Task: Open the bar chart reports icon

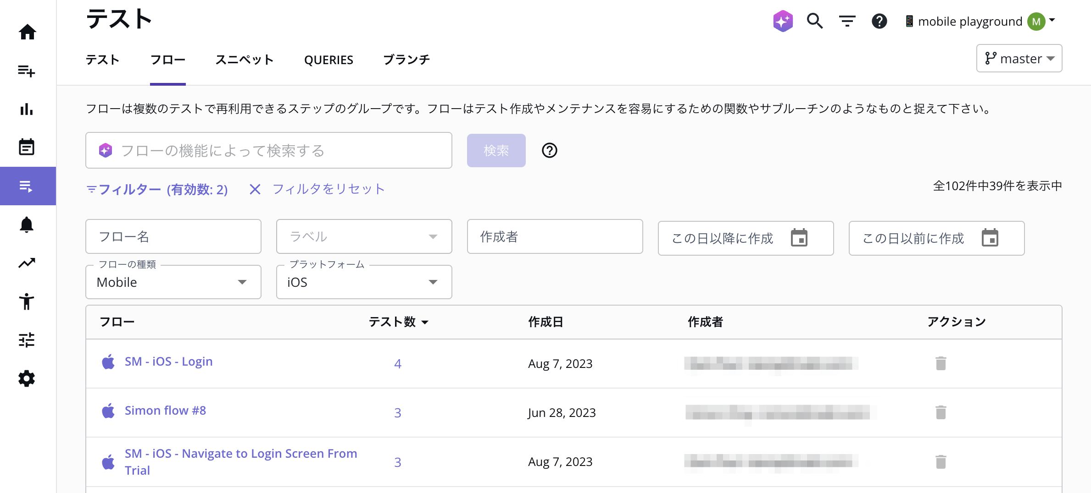Action: (x=27, y=109)
